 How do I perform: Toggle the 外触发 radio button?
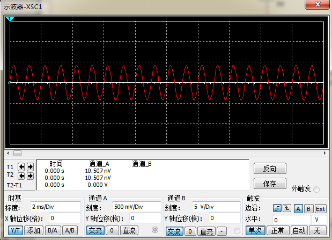[x=316, y=190]
